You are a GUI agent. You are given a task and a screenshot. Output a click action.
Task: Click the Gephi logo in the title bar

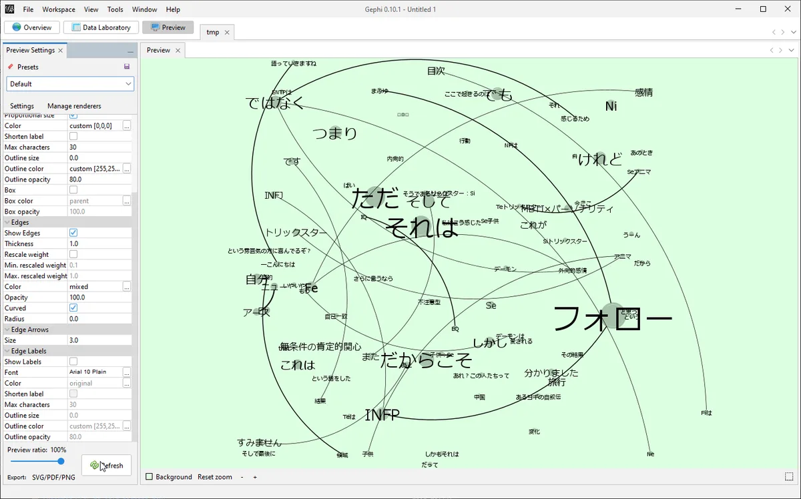pyautogui.click(x=9, y=9)
